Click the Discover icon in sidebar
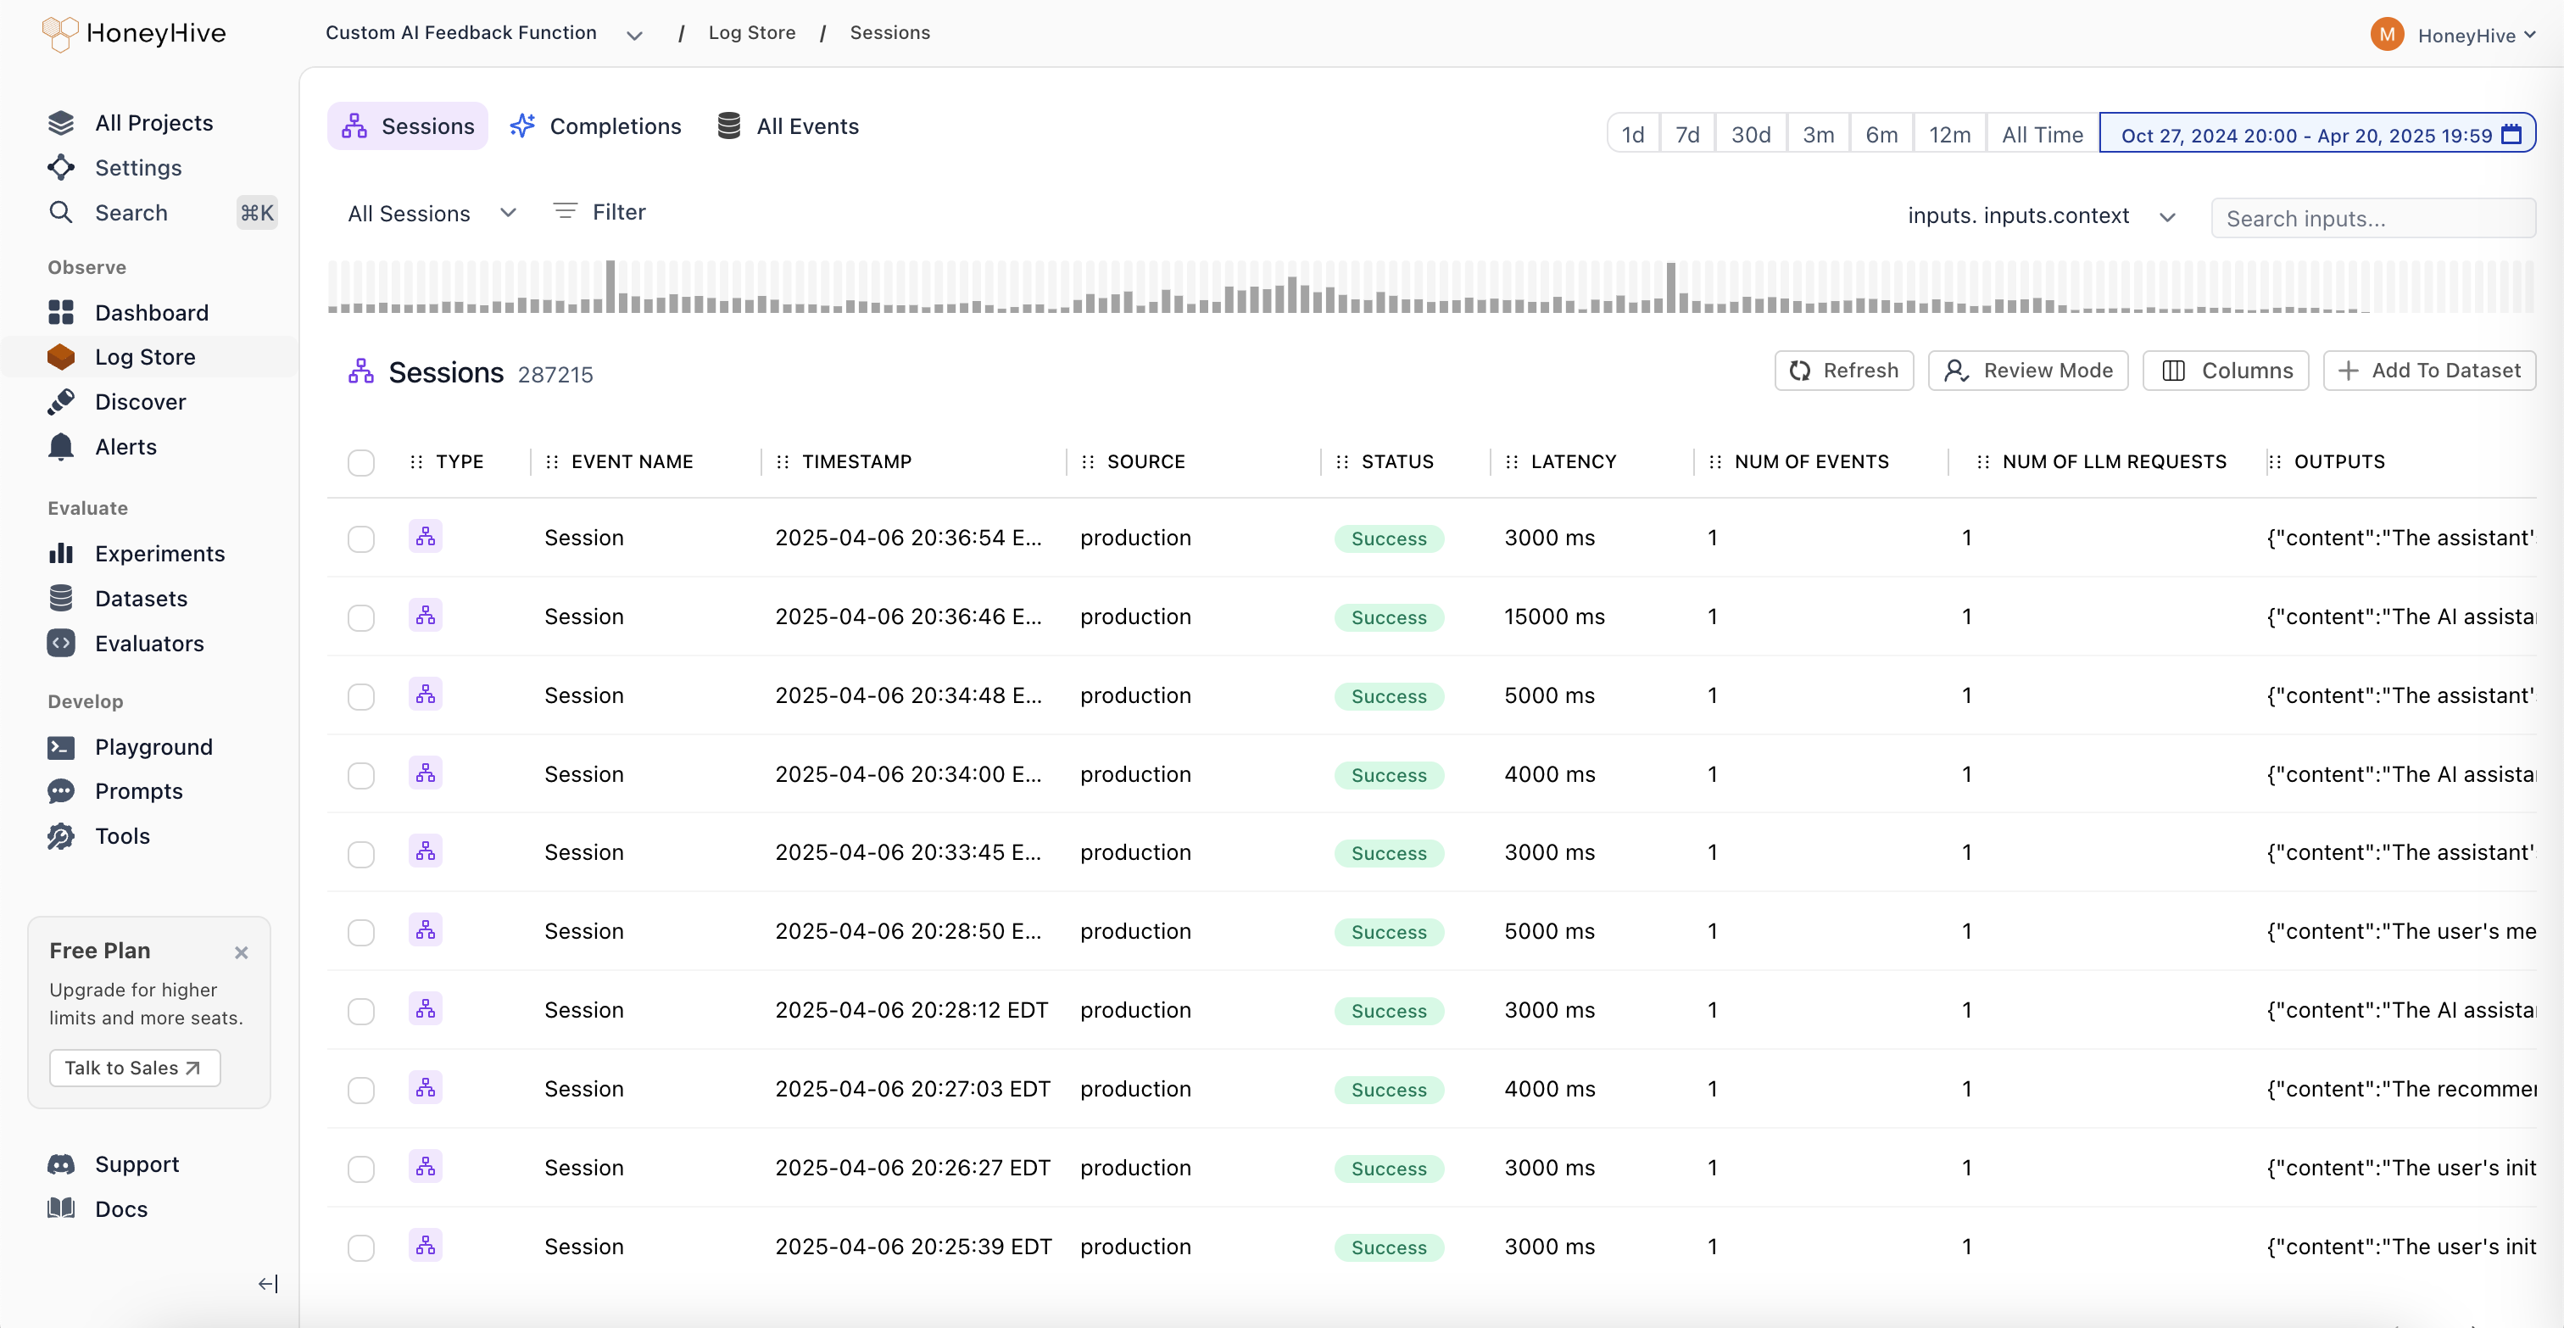Viewport: 2564px width, 1328px height. [x=61, y=401]
